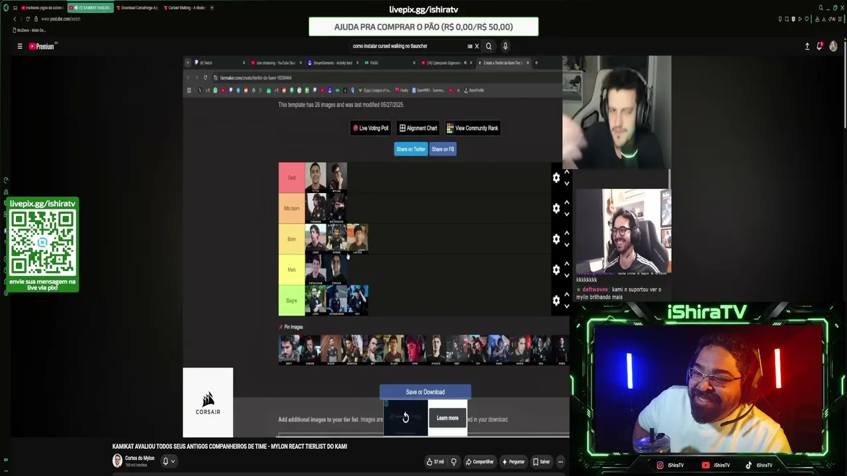Open YouTube notifications bell

coord(820,46)
